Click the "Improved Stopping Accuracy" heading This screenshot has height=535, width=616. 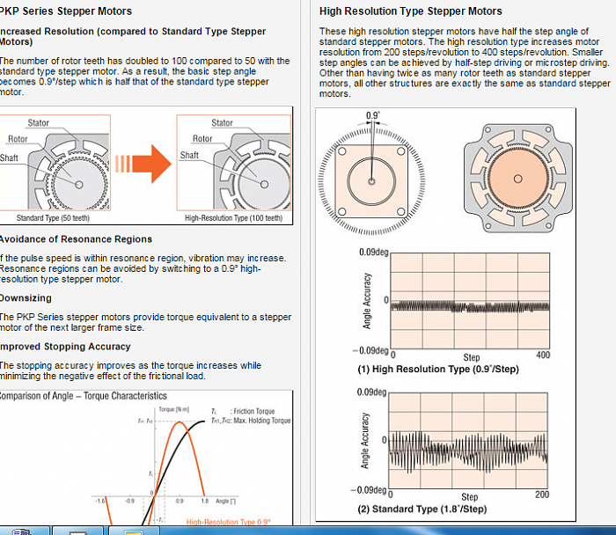65,347
